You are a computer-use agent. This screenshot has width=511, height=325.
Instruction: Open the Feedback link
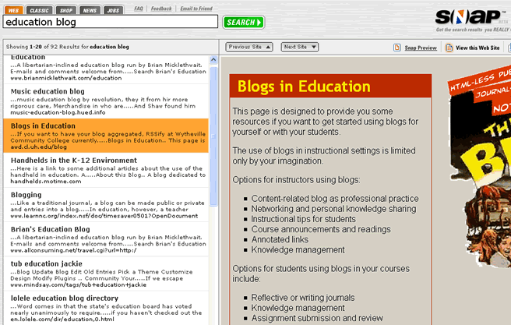(161, 9)
